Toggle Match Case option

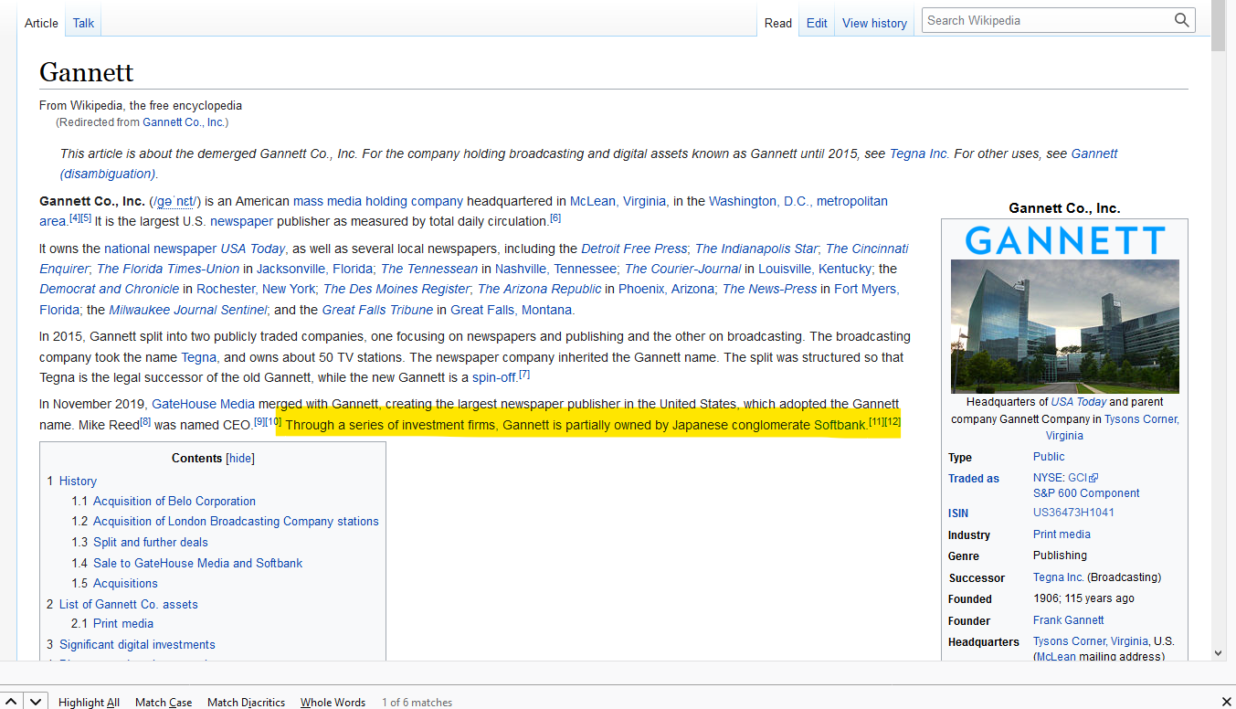coord(164,702)
